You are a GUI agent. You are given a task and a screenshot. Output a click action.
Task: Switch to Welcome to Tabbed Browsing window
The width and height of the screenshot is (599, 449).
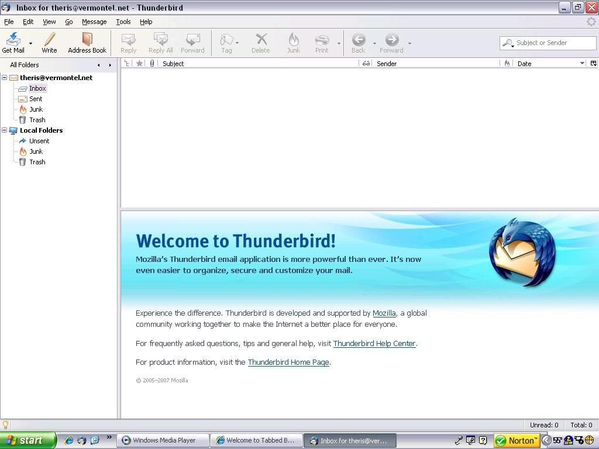[257, 441]
